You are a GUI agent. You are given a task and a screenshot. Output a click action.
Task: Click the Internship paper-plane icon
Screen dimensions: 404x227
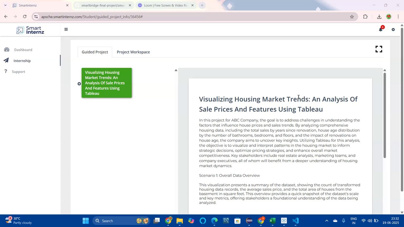(x=6, y=61)
